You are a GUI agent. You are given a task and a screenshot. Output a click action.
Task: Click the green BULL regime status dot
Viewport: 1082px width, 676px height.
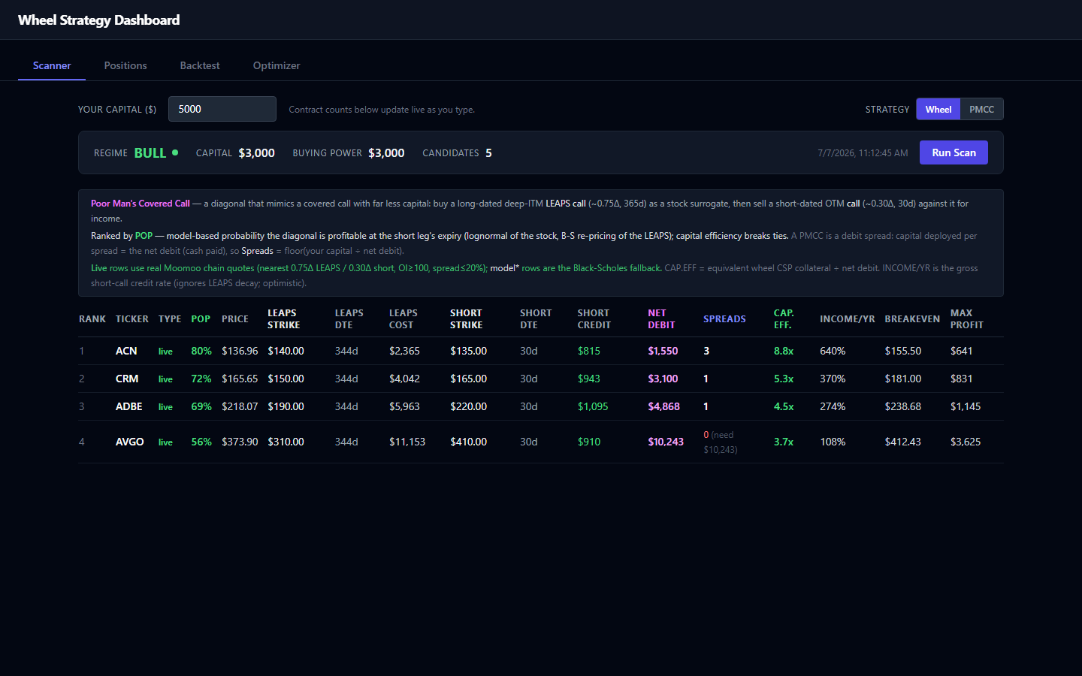[x=175, y=152]
